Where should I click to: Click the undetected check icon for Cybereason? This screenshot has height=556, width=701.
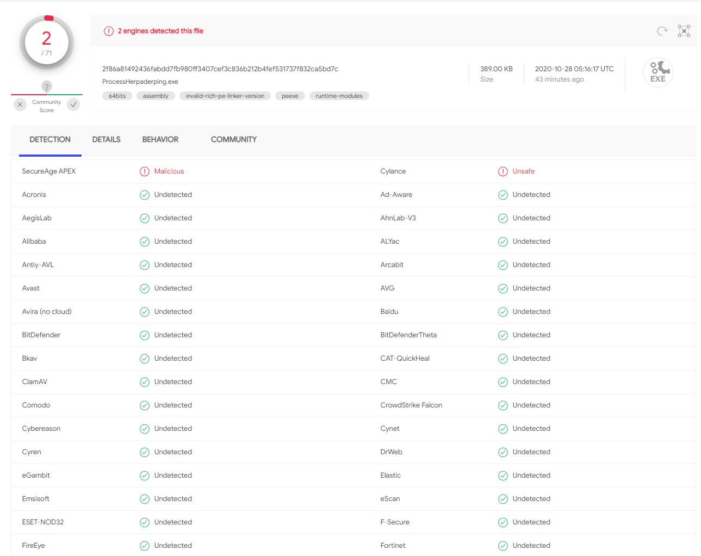point(145,429)
